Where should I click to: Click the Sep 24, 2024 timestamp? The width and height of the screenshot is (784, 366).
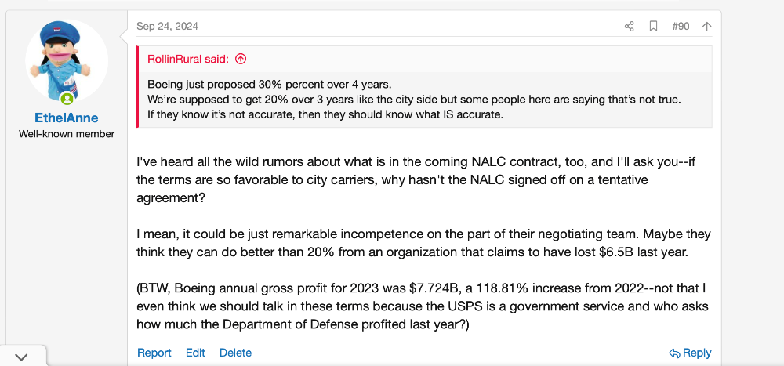(x=168, y=27)
